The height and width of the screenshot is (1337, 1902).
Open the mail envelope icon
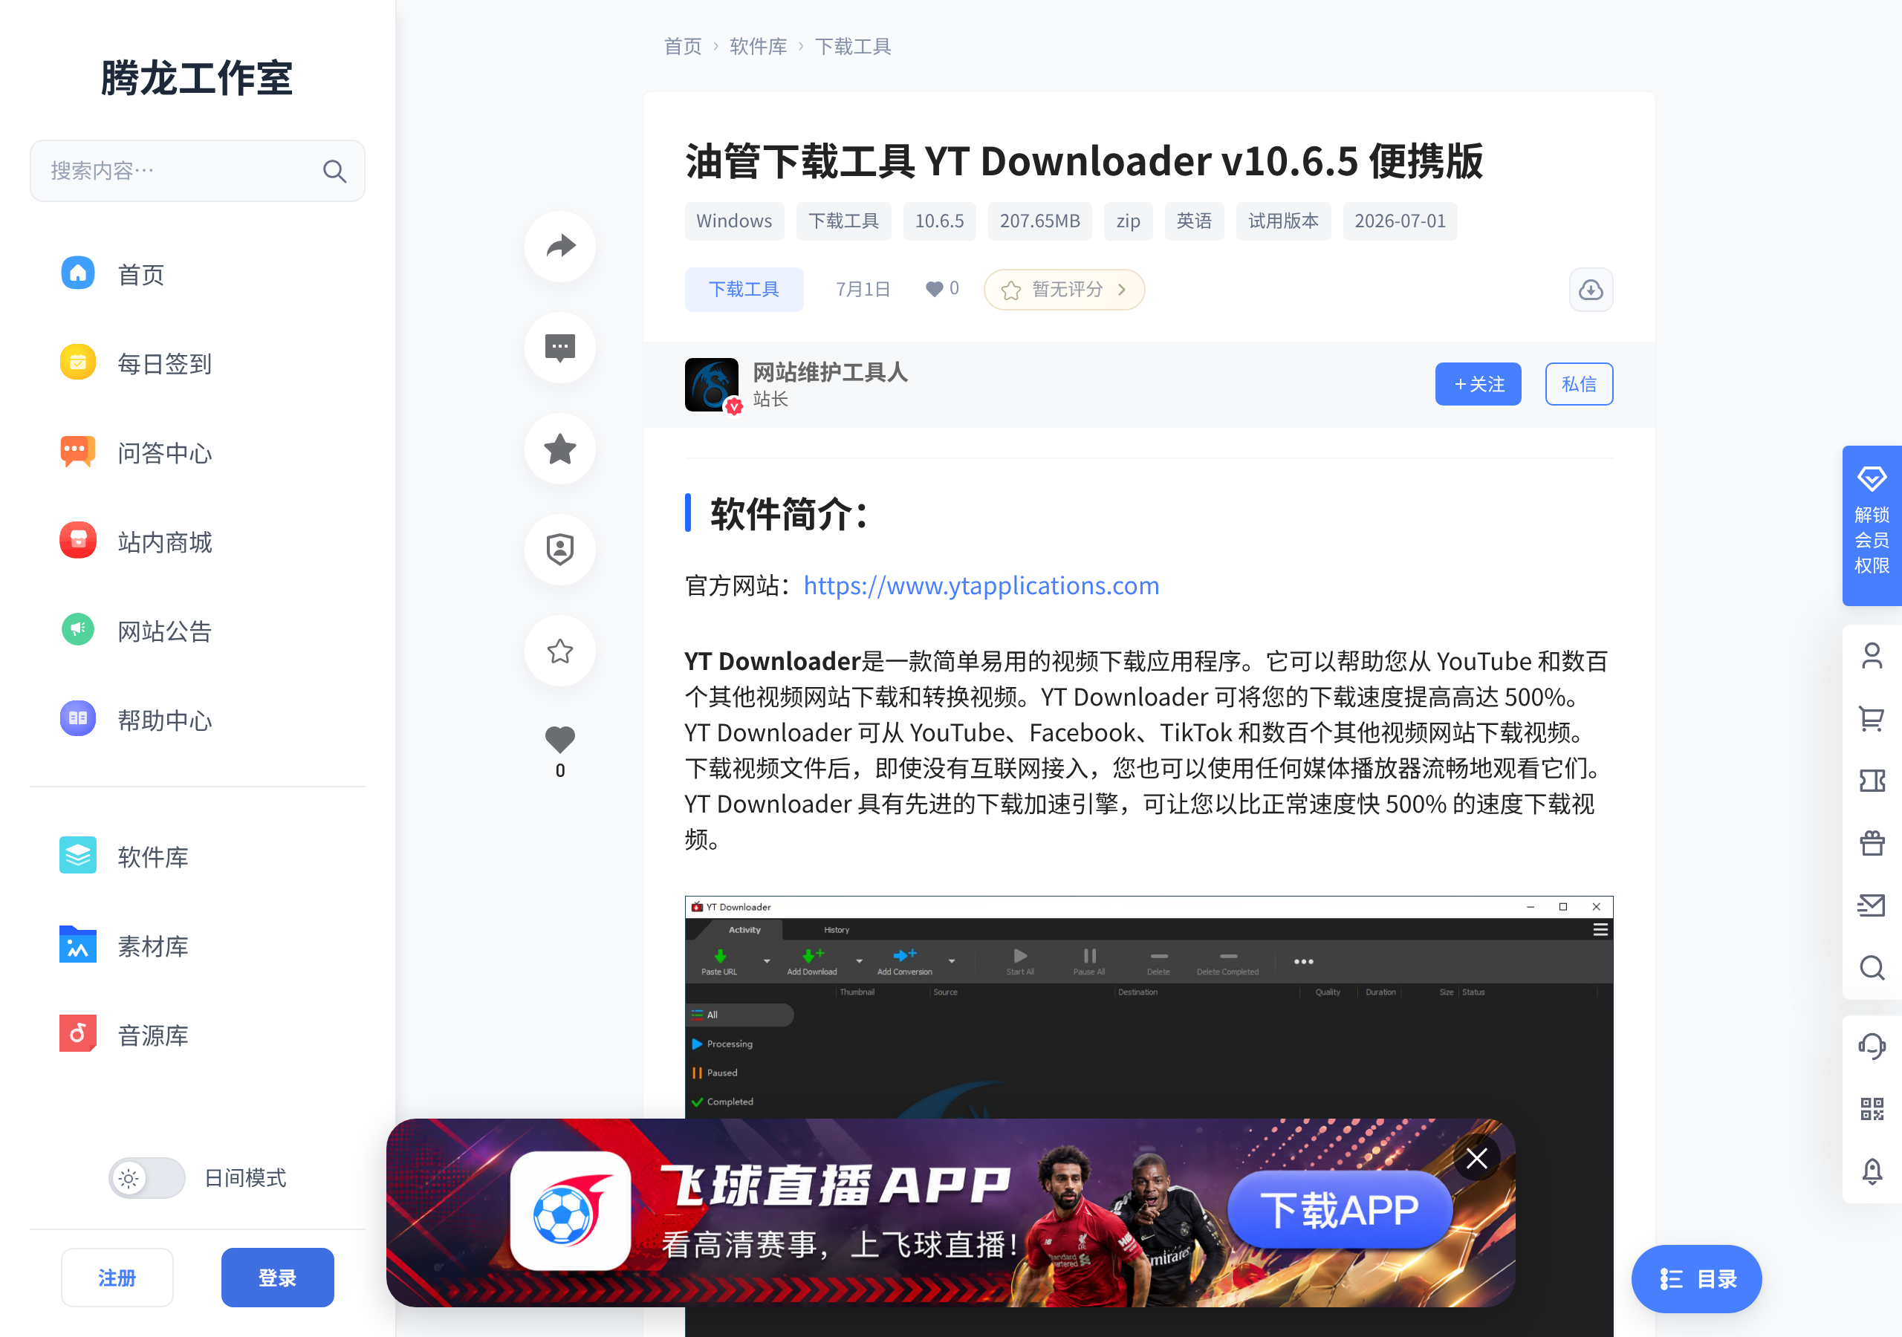[1872, 905]
